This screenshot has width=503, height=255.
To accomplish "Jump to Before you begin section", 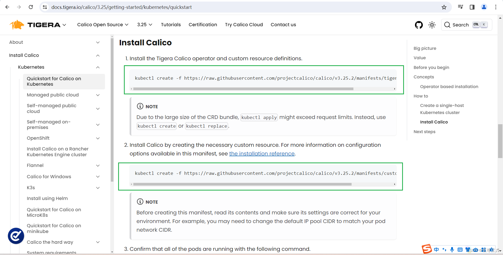I will [x=431, y=67].
